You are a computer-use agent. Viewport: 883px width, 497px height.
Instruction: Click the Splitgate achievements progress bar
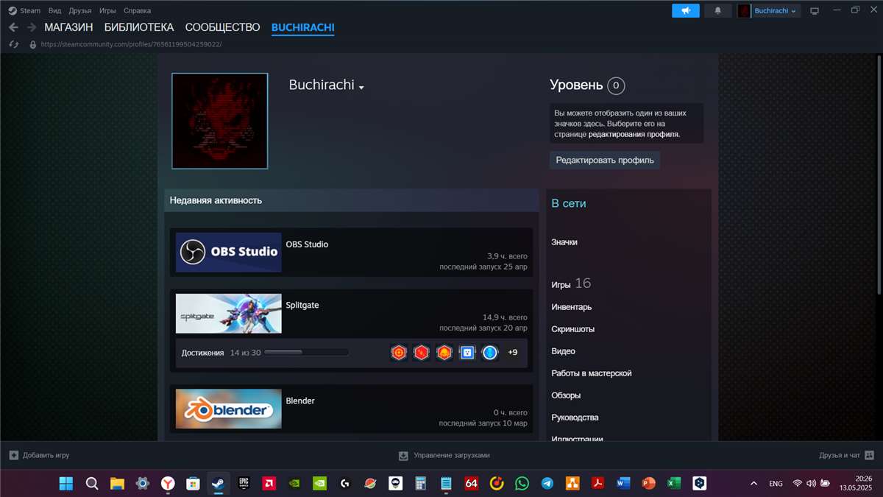point(305,352)
